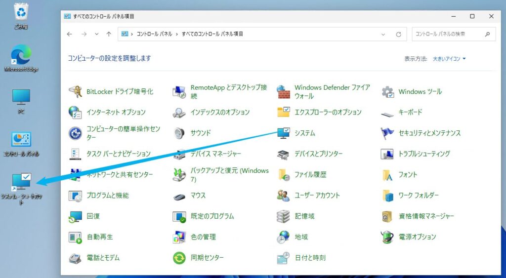Screen dimensions: 506x278
Task: Open recent locations chevron next to forward arrow
Action: pyautogui.click(x=97, y=34)
